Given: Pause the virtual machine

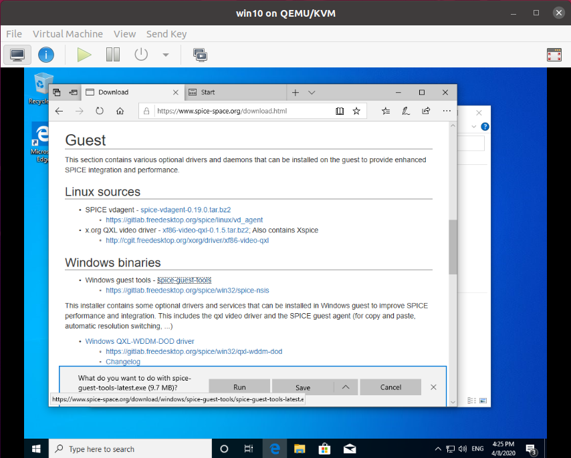Looking at the screenshot, I should pos(113,55).
